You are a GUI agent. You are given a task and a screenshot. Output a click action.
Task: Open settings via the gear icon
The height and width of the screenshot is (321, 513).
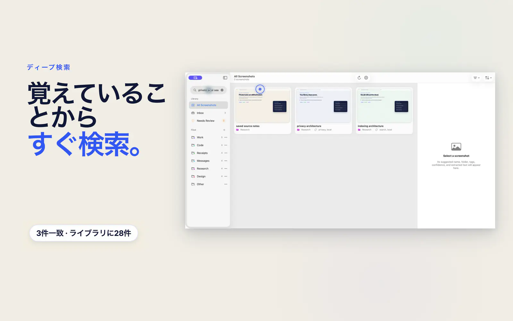click(366, 78)
